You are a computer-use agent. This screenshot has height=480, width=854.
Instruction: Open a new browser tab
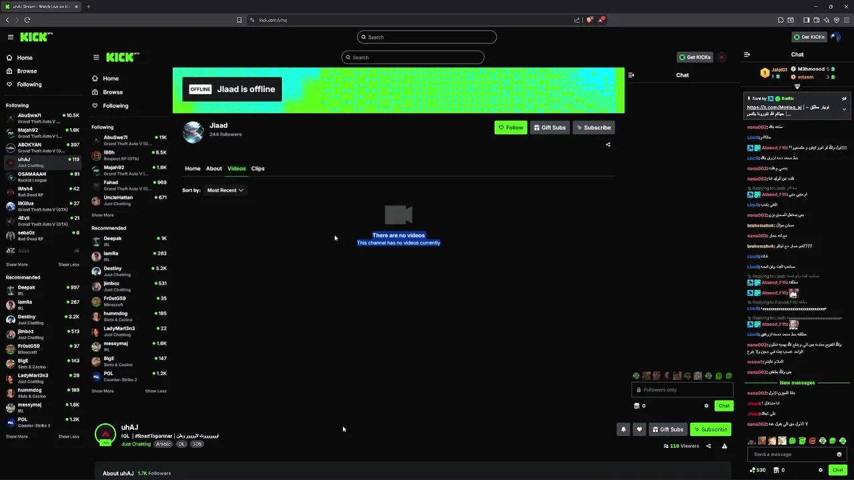tap(88, 7)
